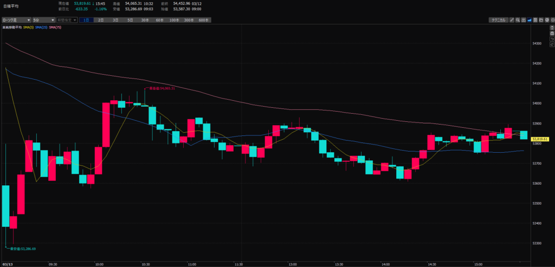Click the open folder icon

pyautogui.click(x=540, y=20)
